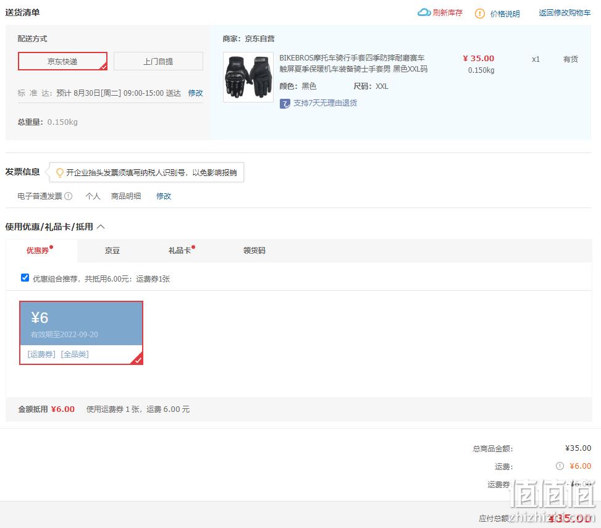Click the [全品类] tag on coupon
The width and height of the screenshot is (601, 528).
coord(75,354)
